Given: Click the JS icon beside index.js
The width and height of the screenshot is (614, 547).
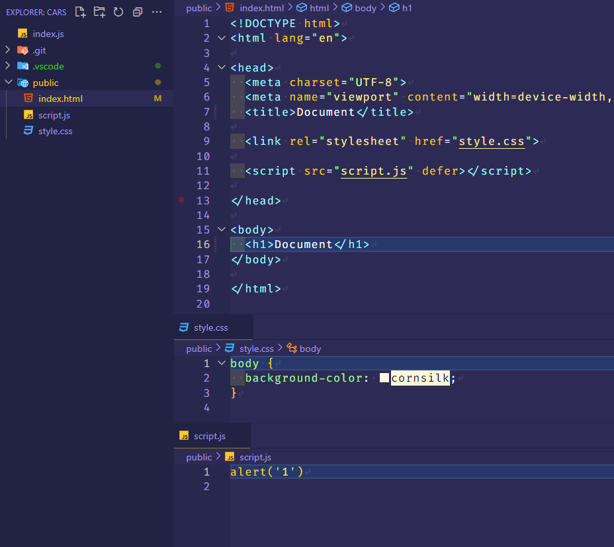Looking at the screenshot, I should 22,34.
